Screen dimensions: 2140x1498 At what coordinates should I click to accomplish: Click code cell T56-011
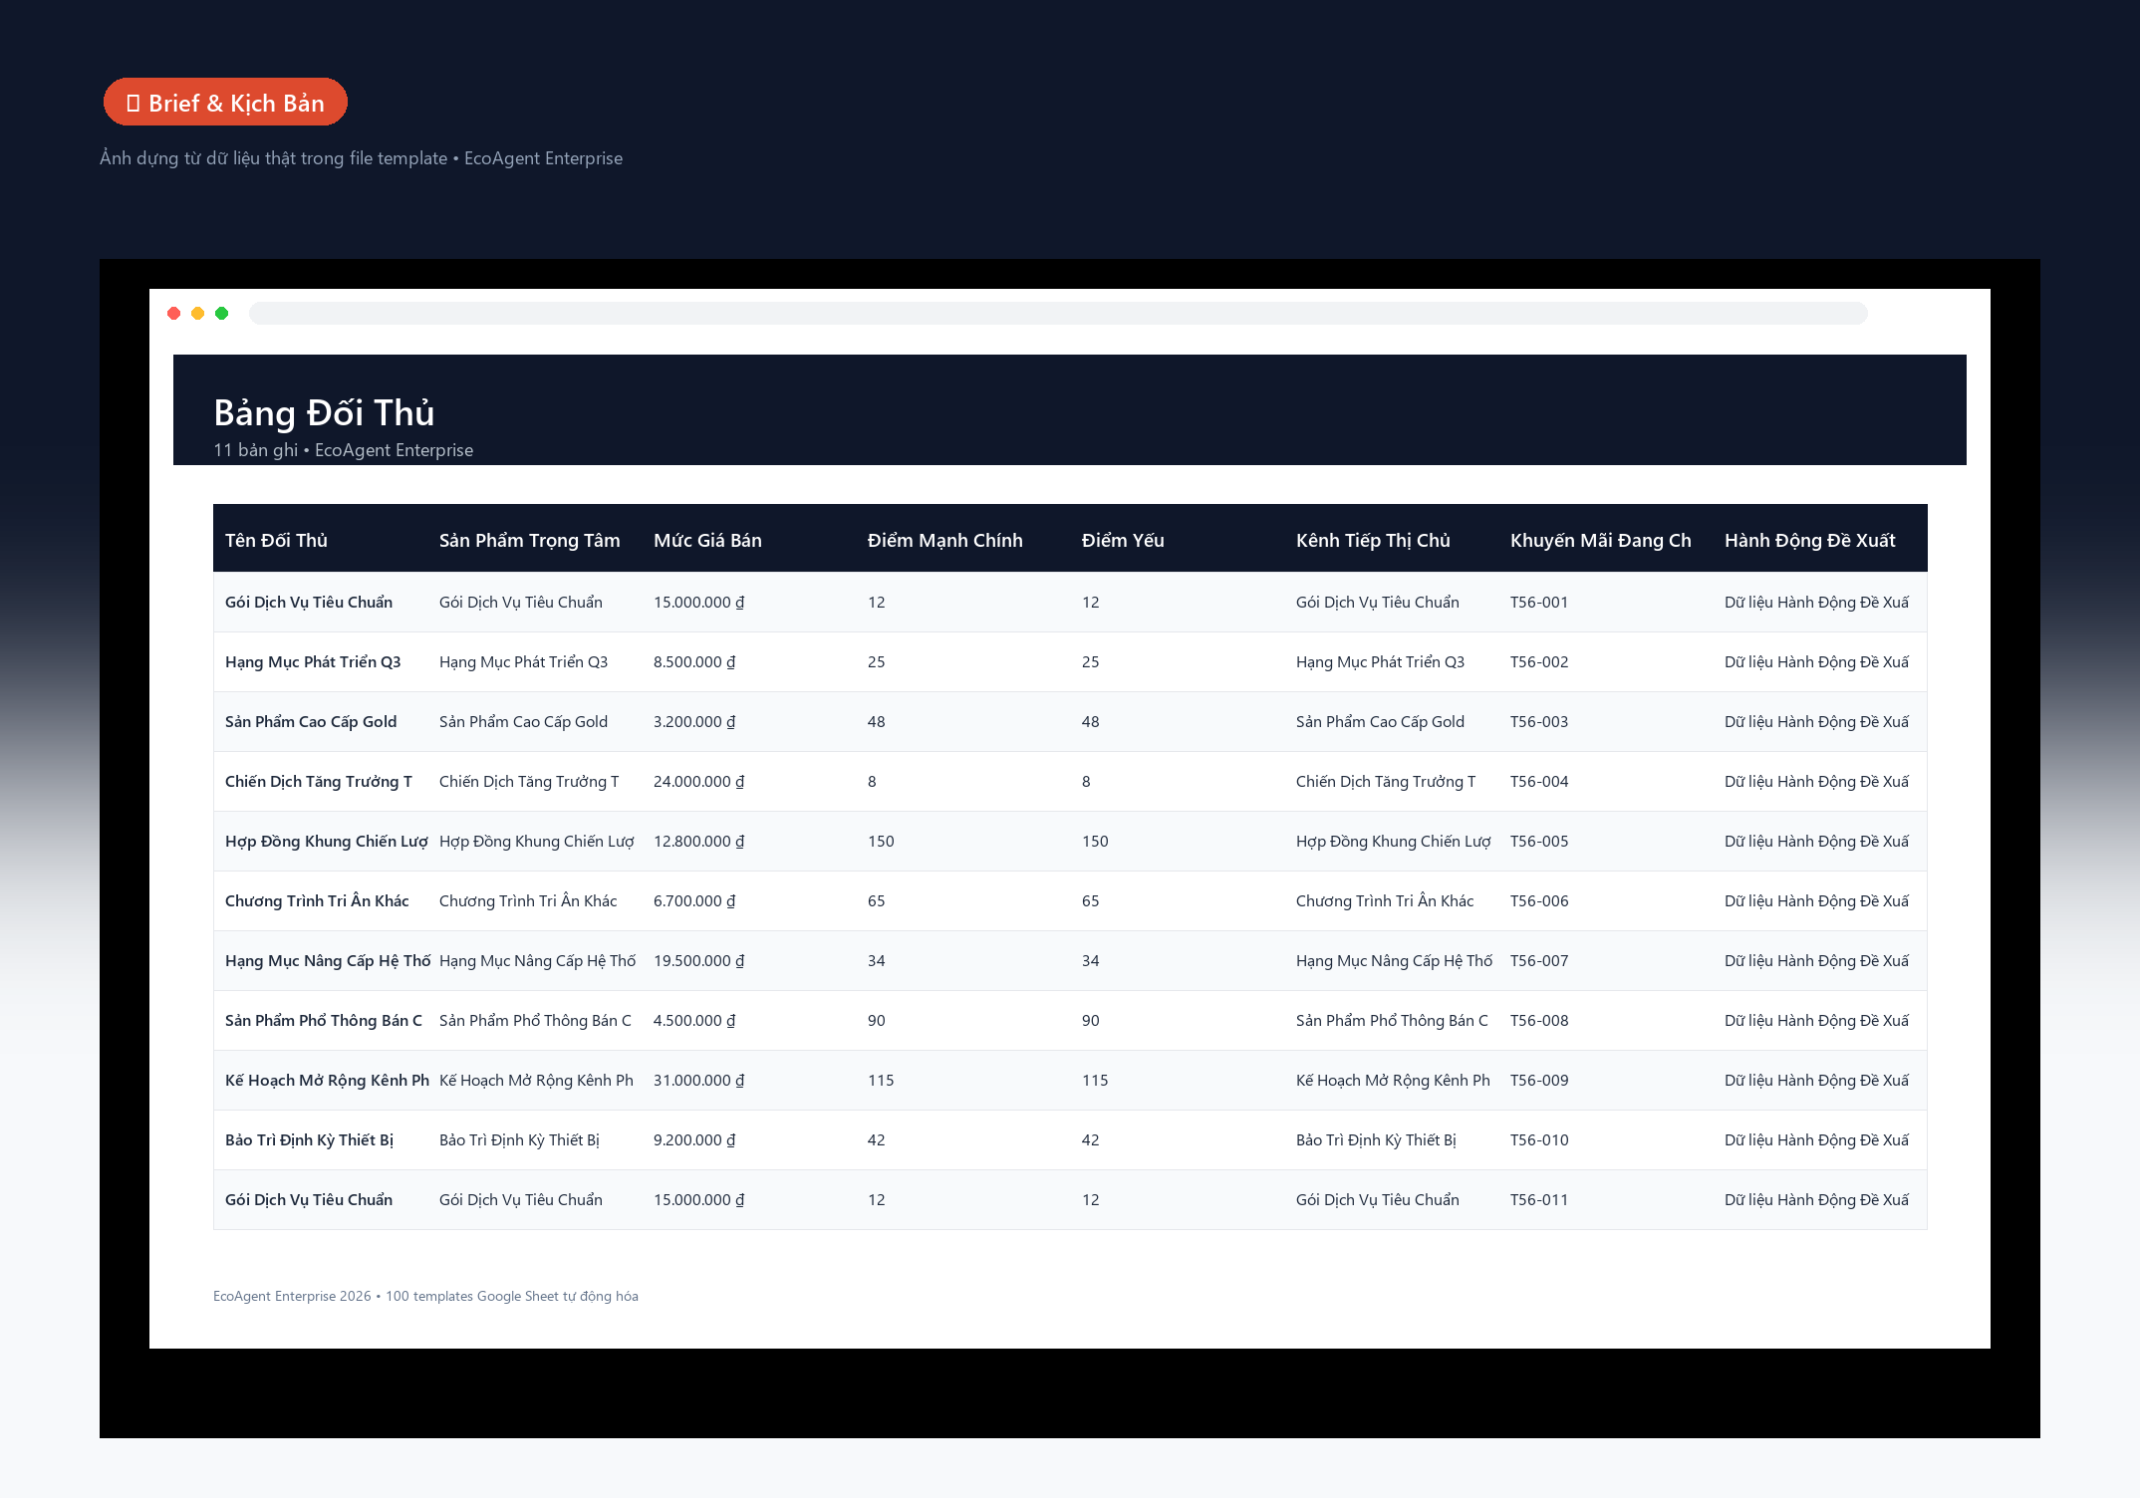click(x=1539, y=1200)
